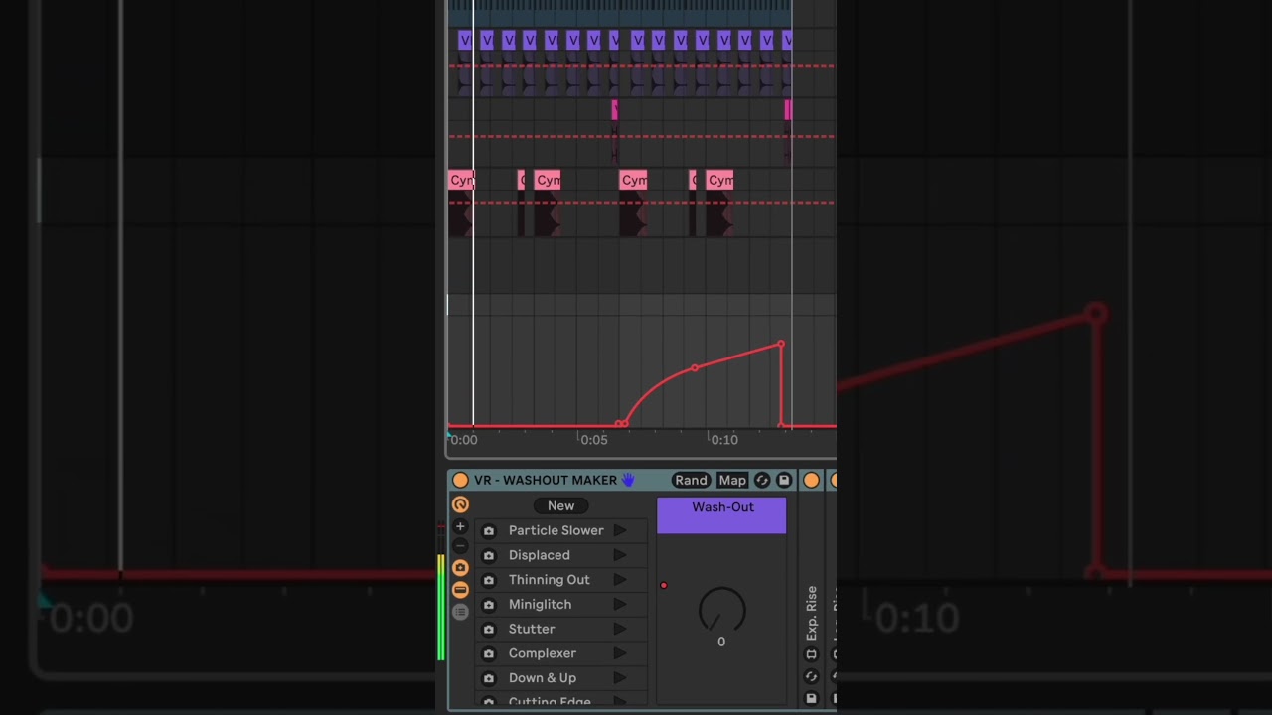The image size is (1272, 715).
Task: Toggle the Map macro mapping button
Action: coord(732,481)
